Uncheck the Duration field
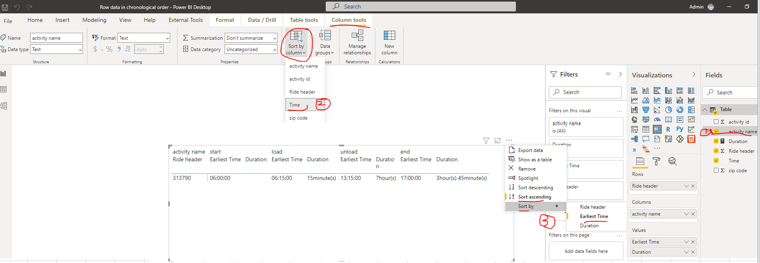760x263 pixels. click(716, 141)
